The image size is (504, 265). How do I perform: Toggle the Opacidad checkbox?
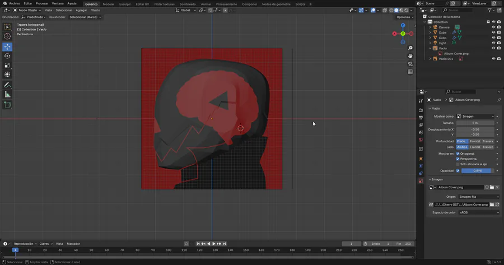pos(458,171)
